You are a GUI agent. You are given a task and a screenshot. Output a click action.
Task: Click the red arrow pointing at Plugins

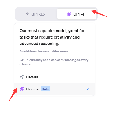[13, 94]
